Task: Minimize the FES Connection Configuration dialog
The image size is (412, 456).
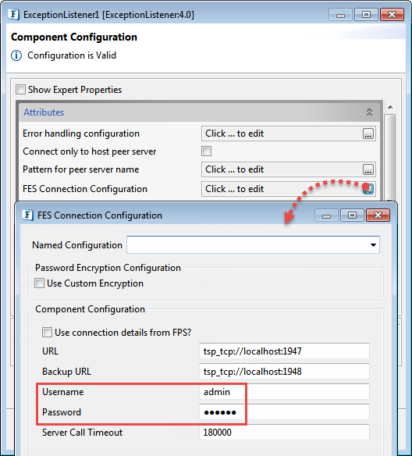Action: point(327,216)
